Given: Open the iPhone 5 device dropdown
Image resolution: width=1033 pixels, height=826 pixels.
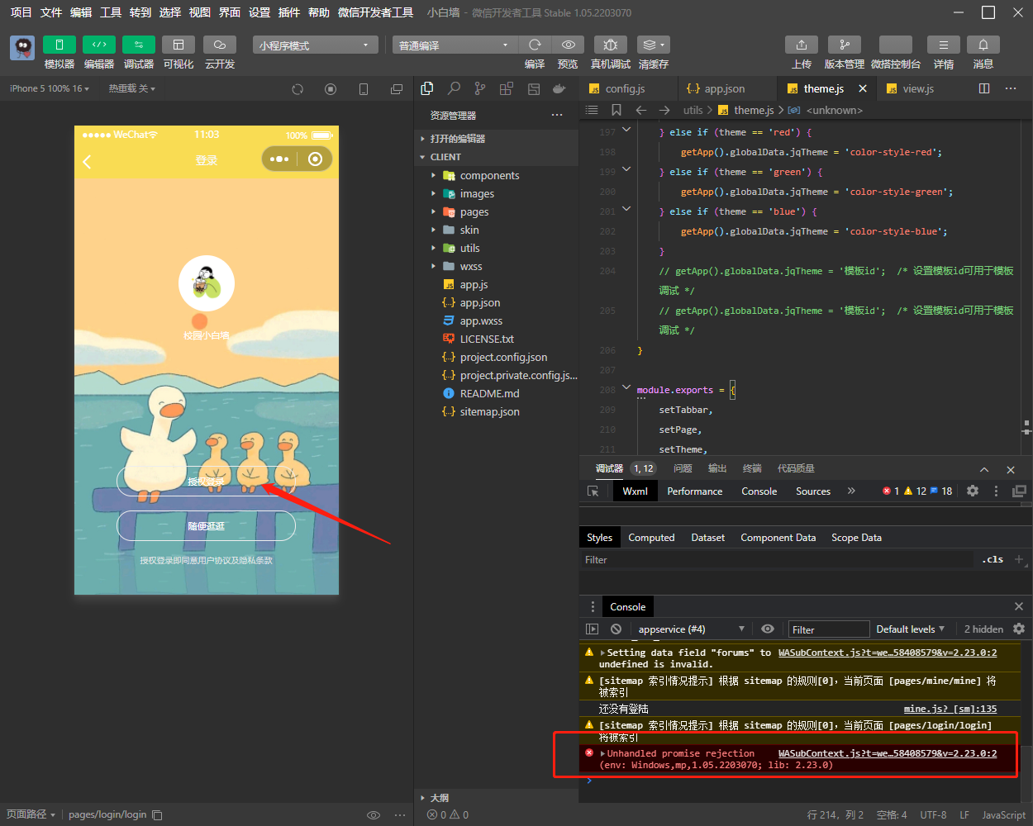Looking at the screenshot, I should [x=50, y=88].
